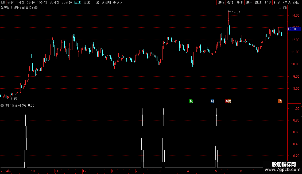Click the month 12 axis marker
Image resolution: width=302 pixels, height=174 pixels.
click(x=84, y=171)
